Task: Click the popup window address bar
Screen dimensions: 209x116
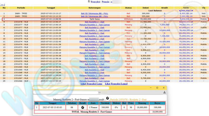Action: [71, 88]
